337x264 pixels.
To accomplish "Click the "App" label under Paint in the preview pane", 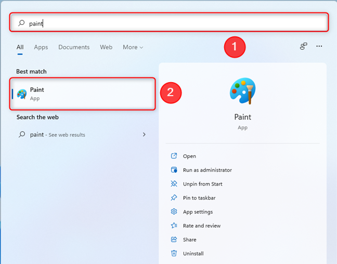I will (243, 128).
